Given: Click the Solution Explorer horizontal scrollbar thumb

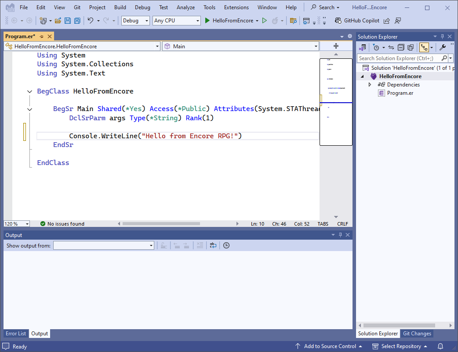Looking at the screenshot, I should coord(399,325).
